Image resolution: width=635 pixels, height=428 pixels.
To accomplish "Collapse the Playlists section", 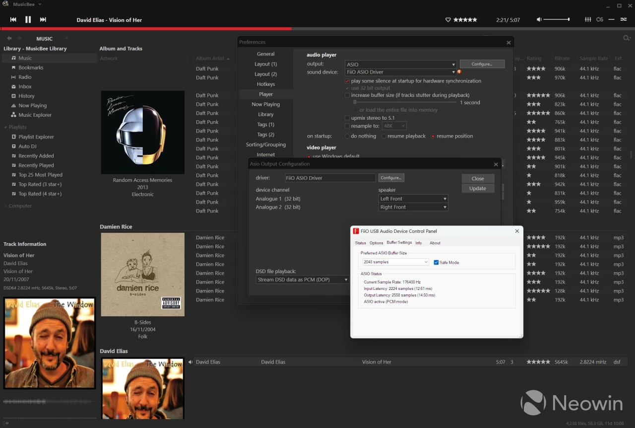I will (5, 127).
